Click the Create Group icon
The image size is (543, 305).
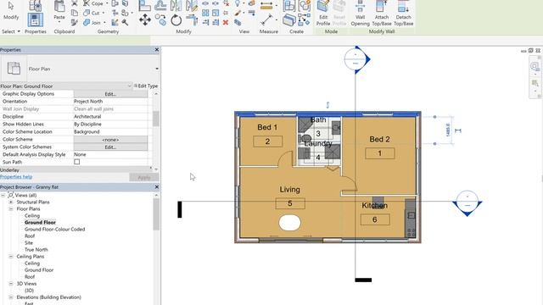pyautogui.click(x=304, y=6)
